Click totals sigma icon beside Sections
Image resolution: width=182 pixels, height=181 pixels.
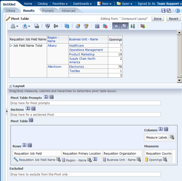(28, 108)
